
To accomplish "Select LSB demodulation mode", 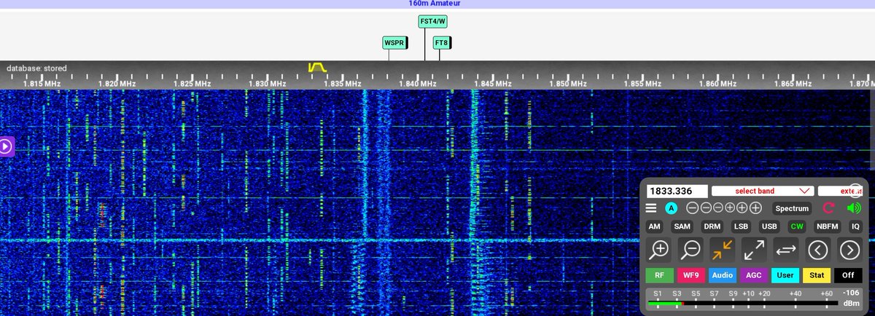I will [741, 226].
